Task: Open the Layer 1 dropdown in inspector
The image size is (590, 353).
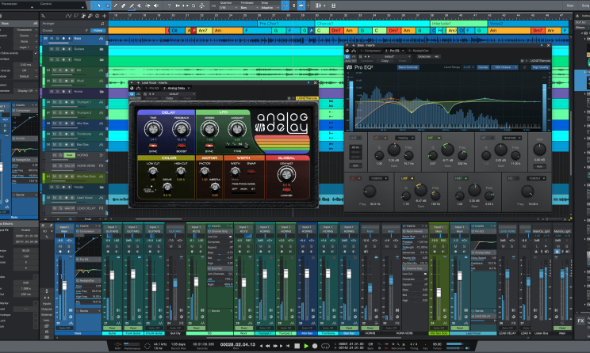Action: 26,47
